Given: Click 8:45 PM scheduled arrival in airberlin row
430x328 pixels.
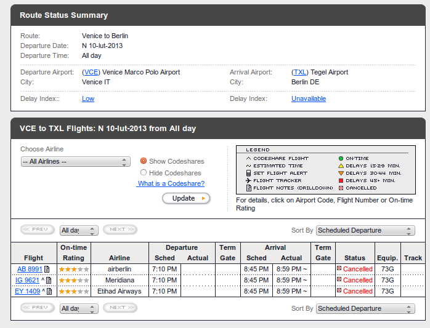Looking at the screenshot, I should coord(256,269).
